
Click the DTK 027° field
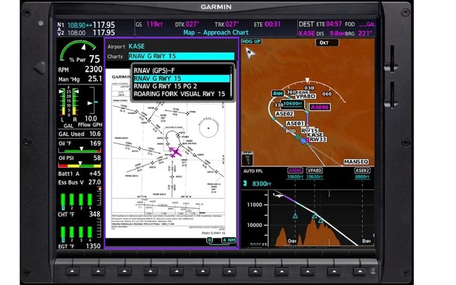pyautogui.click(x=187, y=24)
